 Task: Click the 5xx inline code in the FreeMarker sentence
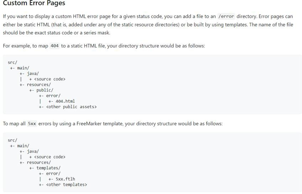pyautogui.click(x=32, y=124)
